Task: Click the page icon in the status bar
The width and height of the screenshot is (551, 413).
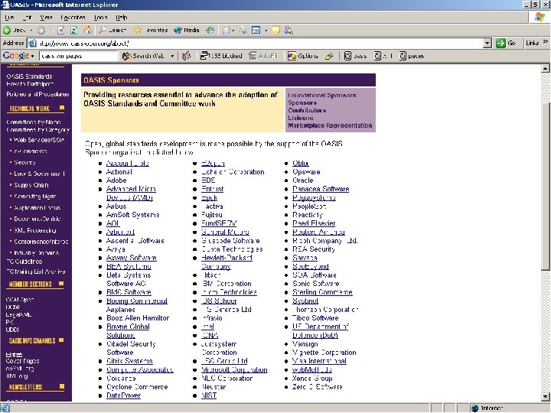Action: (x=5, y=408)
